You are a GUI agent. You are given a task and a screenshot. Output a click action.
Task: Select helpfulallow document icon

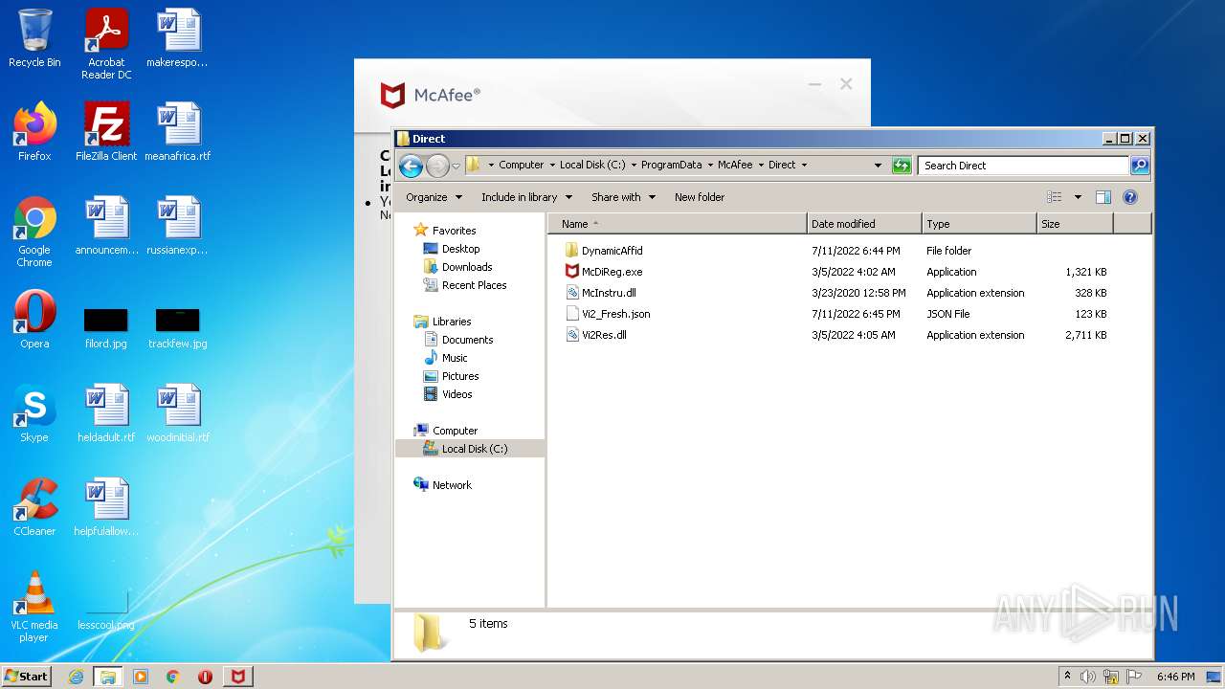pos(106,507)
